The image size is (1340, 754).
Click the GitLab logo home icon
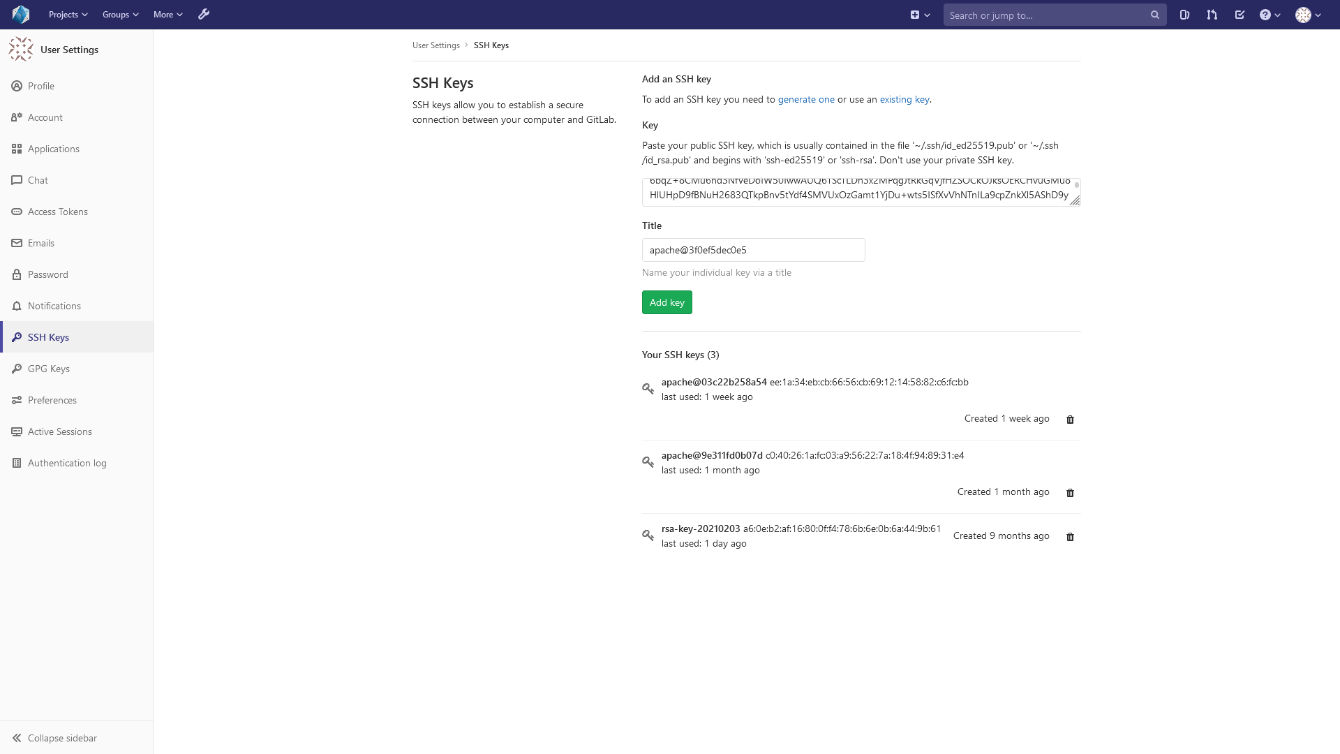[x=21, y=15]
